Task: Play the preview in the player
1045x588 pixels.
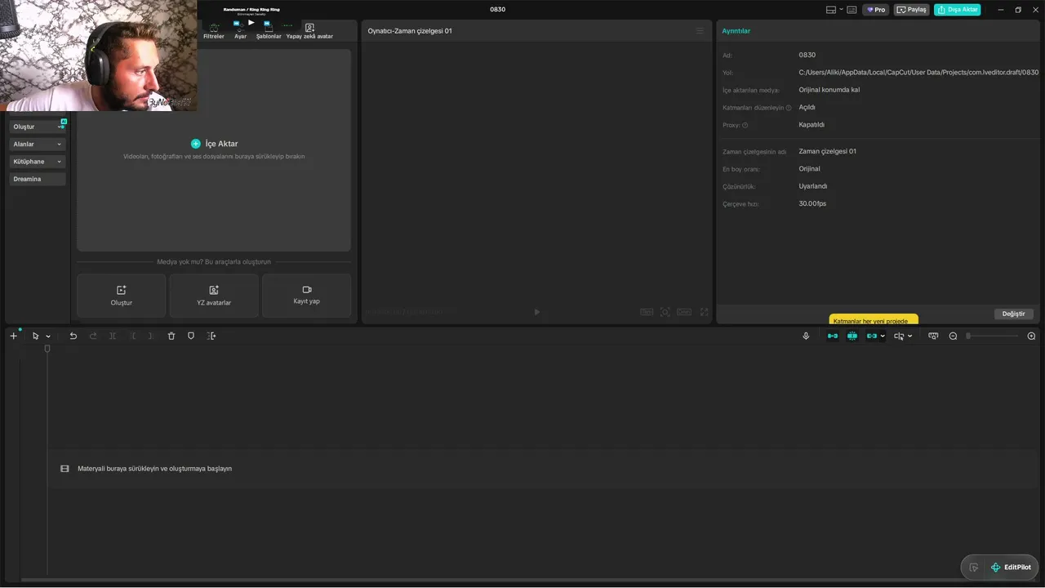Action: tap(536, 312)
